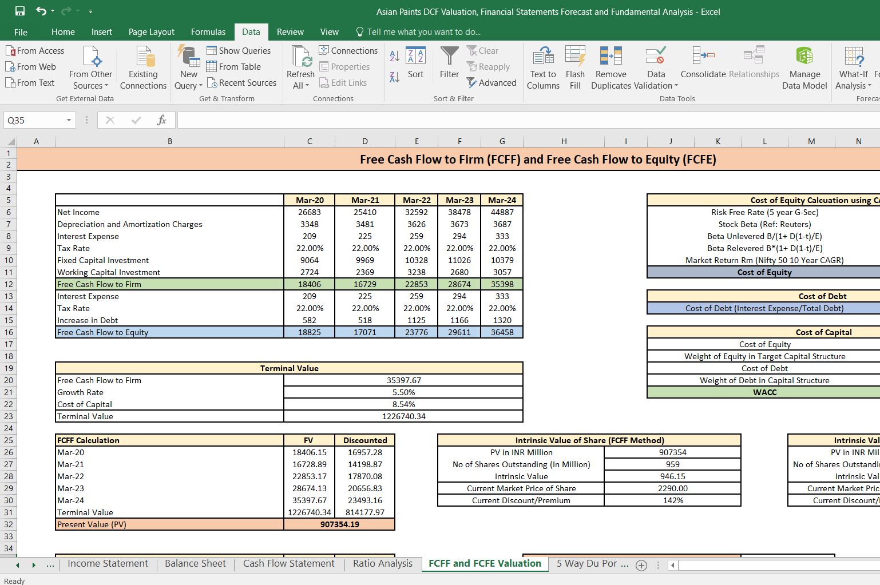Viewport: 880px width, 585px height.
Task: Click horizontal scrollbar left arrow
Action: pos(673,565)
